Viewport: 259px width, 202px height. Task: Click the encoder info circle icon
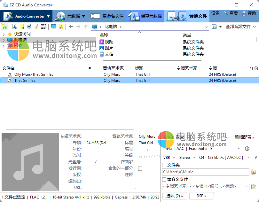(247, 149)
